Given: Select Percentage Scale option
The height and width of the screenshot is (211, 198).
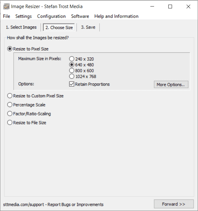Looking at the screenshot, I should (26, 105).
